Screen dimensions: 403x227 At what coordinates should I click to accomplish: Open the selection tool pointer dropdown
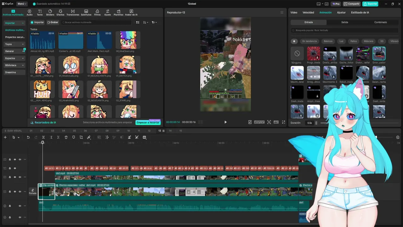[19, 137]
